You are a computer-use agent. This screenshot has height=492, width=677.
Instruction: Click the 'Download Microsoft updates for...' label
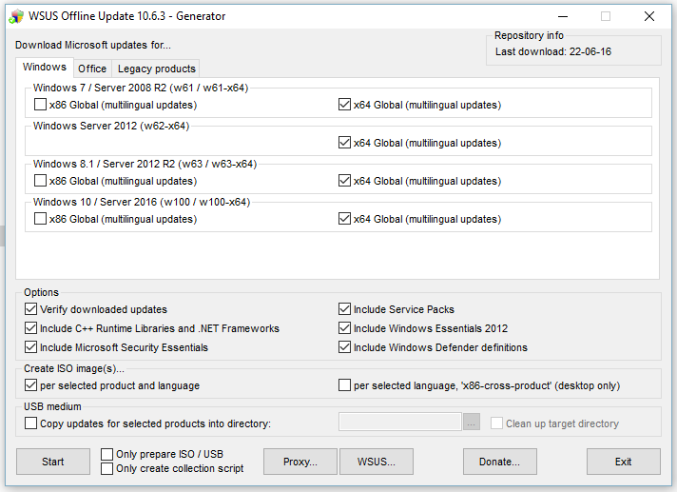pos(93,45)
